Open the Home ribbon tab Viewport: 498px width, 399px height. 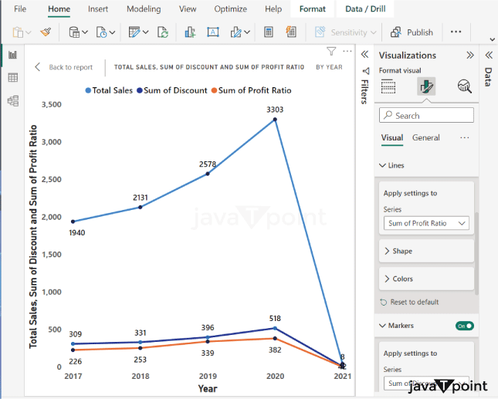click(59, 9)
